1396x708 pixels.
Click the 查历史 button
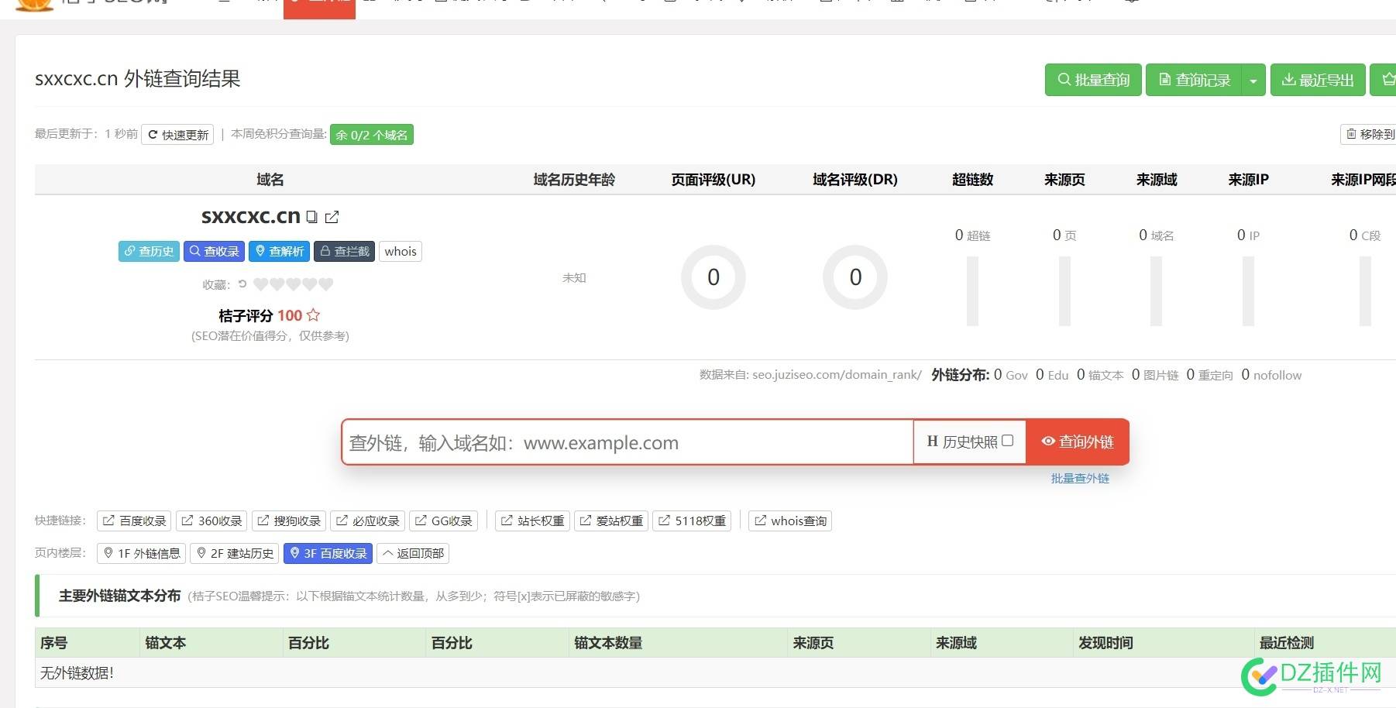[x=149, y=251]
